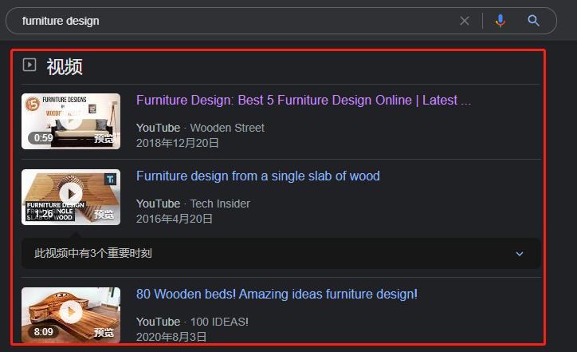The width and height of the screenshot is (577, 352).
Task: Open the 此视频中有3个重要时刻 row
Action: (93, 254)
